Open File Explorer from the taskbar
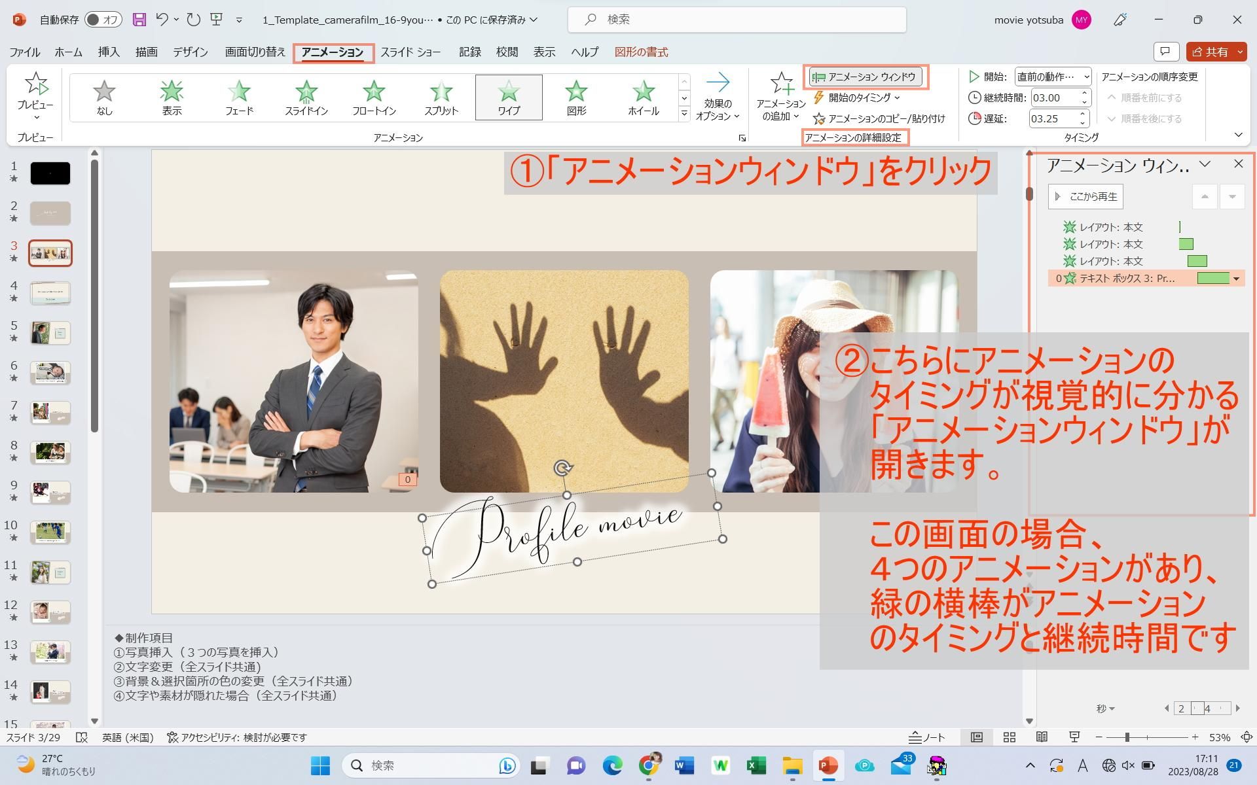Viewport: 1257px width, 785px height. click(x=792, y=765)
